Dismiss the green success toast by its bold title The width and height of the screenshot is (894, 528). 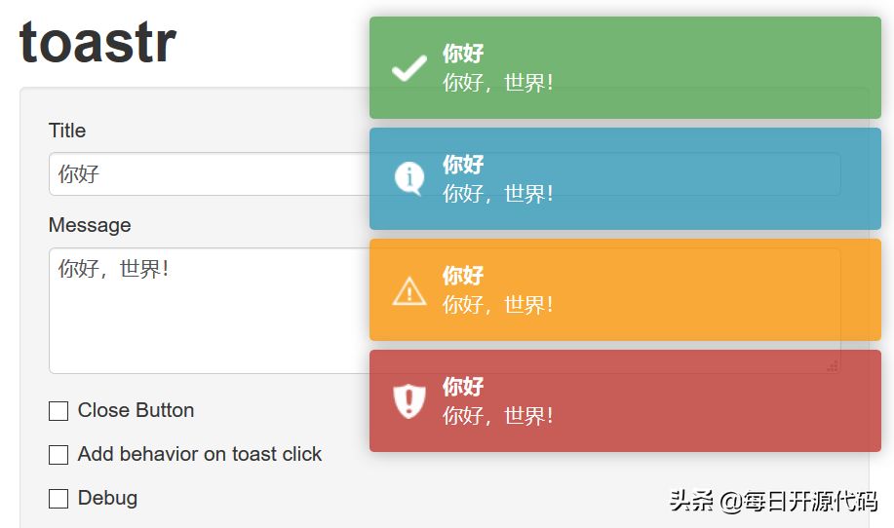click(463, 54)
